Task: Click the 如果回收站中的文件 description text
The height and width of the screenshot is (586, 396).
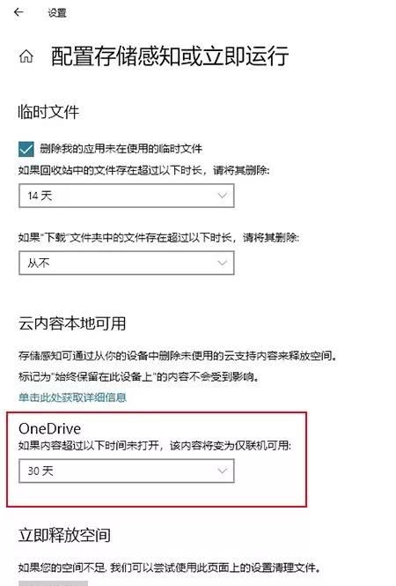Action: (x=143, y=170)
